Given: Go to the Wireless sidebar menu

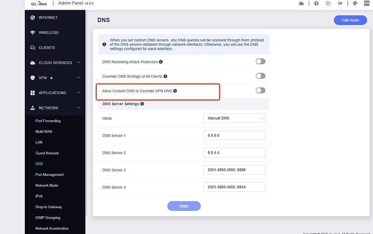Looking at the screenshot, I should (x=48, y=32).
